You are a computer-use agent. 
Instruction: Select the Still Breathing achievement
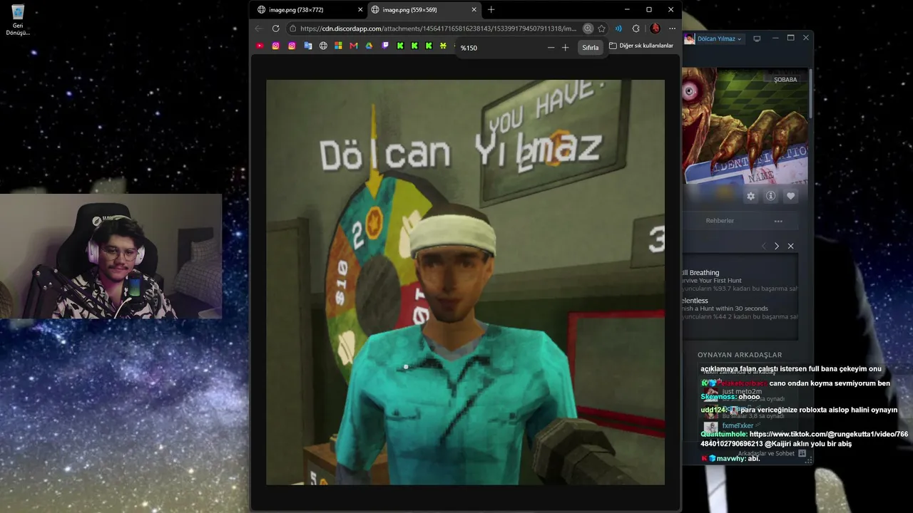click(x=740, y=280)
